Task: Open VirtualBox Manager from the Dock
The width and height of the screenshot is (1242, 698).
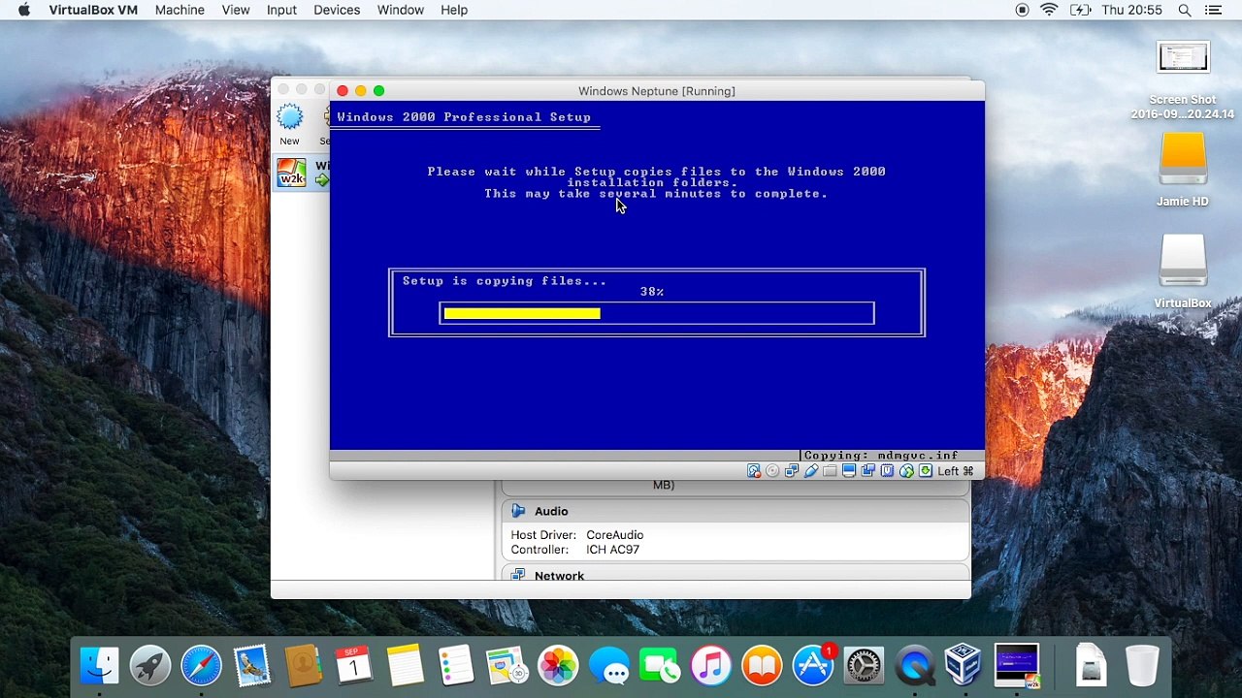Action: pos(964,665)
